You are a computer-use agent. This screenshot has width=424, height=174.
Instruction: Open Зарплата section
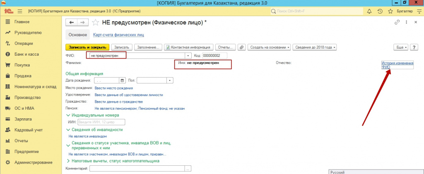[23, 119]
